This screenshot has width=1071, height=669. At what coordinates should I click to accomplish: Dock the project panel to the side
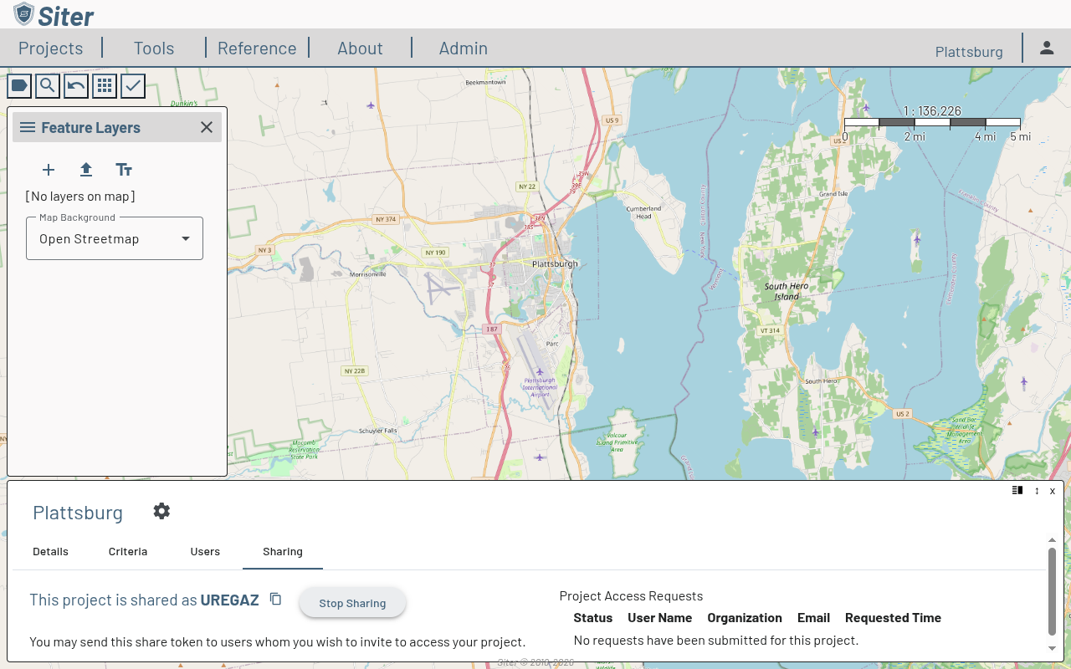(1017, 491)
